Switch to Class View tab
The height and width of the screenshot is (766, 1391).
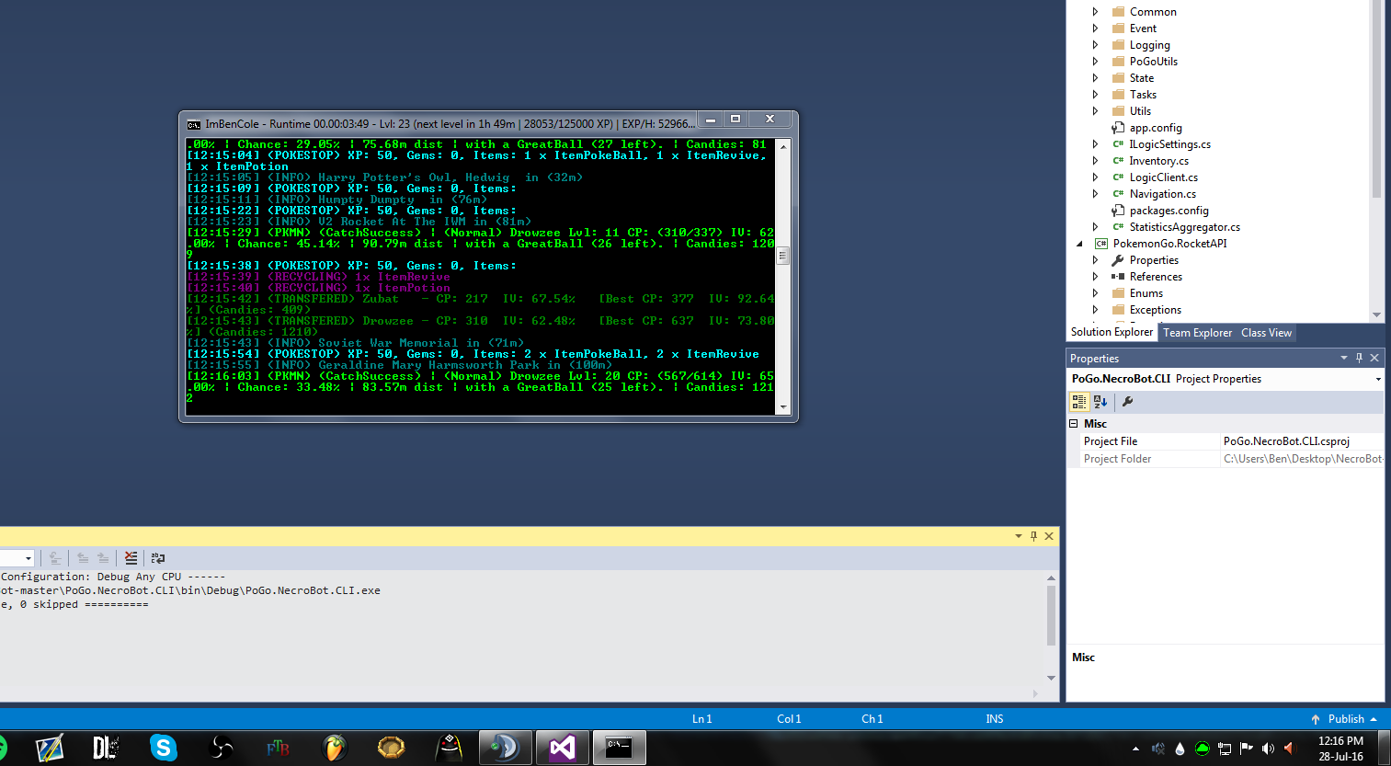pyautogui.click(x=1266, y=333)
